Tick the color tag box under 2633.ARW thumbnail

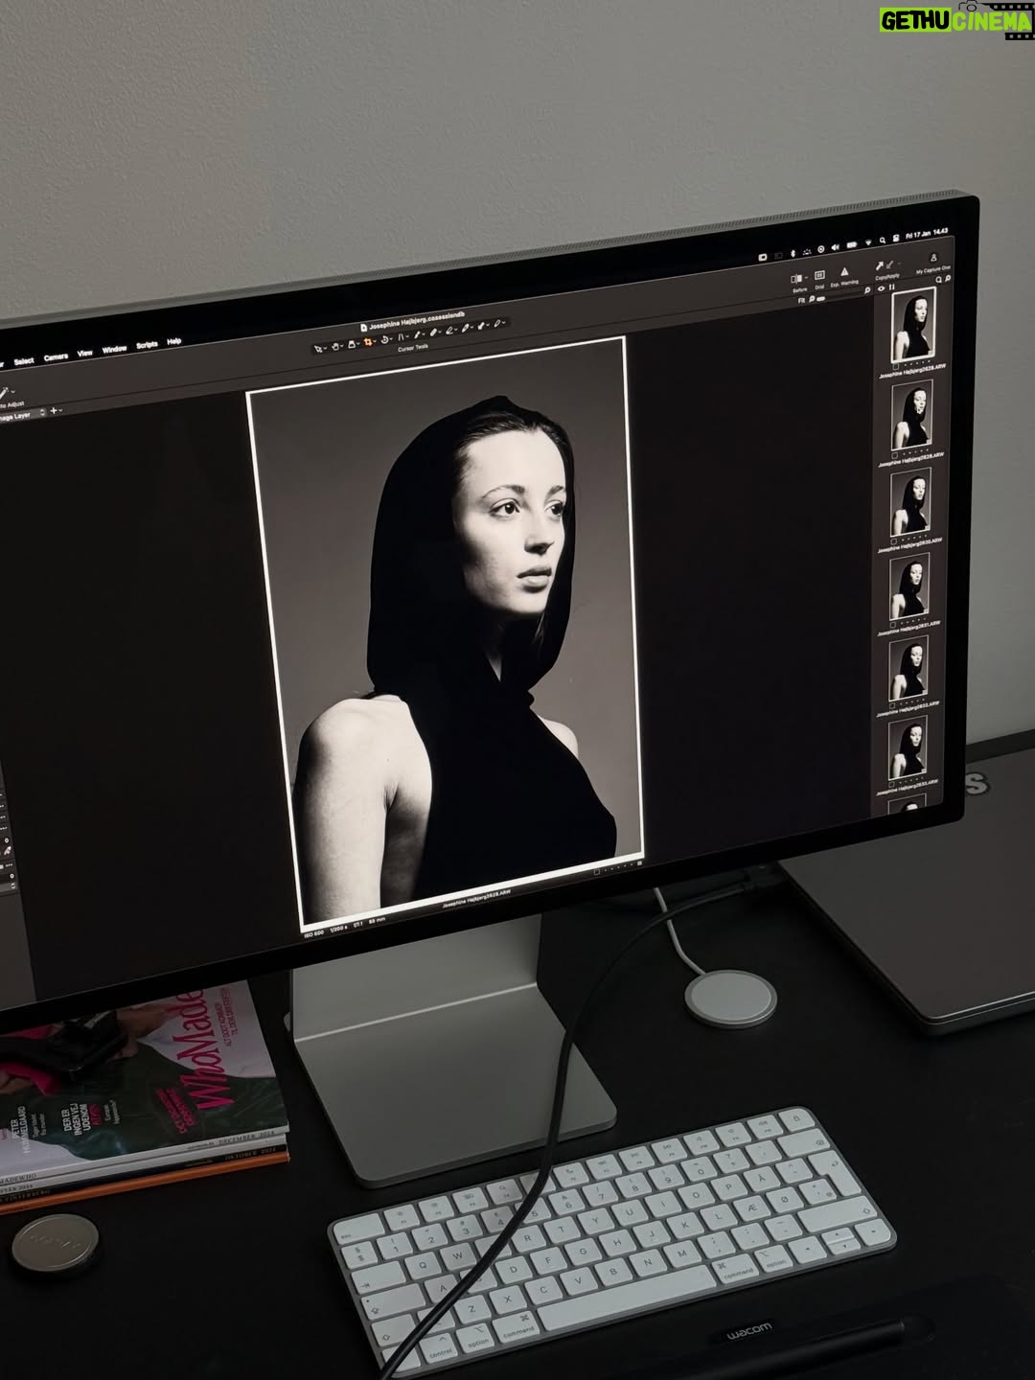pyautogui.click(x=889, y=785)
